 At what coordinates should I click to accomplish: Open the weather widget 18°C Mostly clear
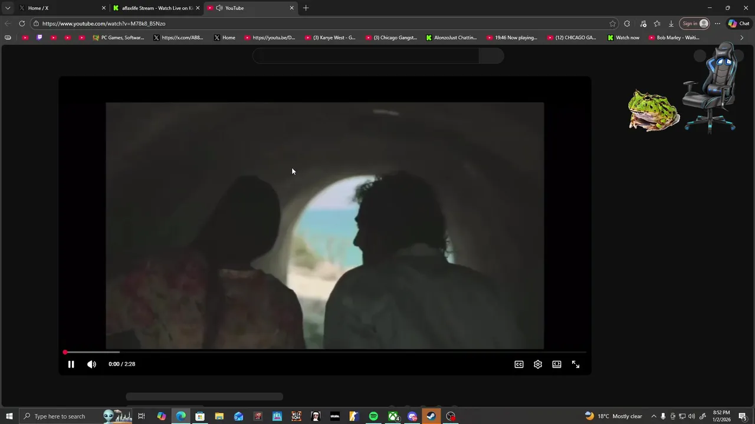[x=613, y=416]
